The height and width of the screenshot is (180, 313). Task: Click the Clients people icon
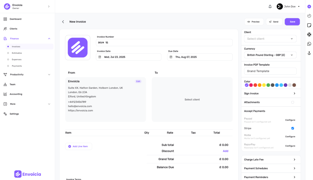(5, 29)
